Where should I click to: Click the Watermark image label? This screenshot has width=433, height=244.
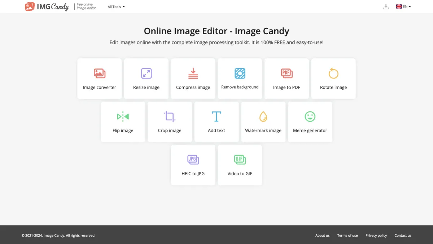click(x=263, y=130)
